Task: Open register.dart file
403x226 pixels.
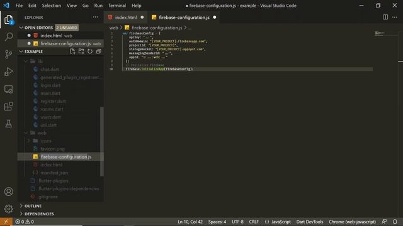Action: tap(53, 101)
